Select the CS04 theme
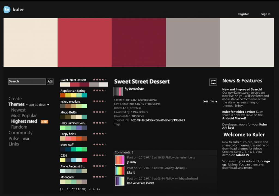The width and height of the screenshot is (279, 196). point(64,155)
